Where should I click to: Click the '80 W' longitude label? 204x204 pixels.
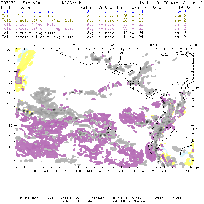click(x=153, y=45)
